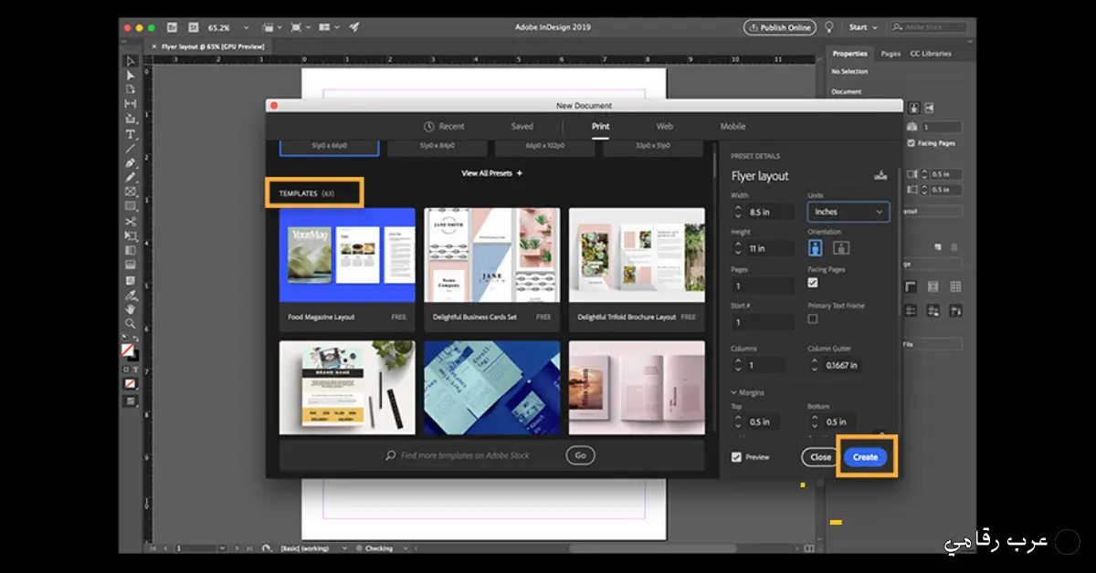Open the zoom percentage dropdown
Viewport: 1096px width, 573px height.
click(247, 27)
